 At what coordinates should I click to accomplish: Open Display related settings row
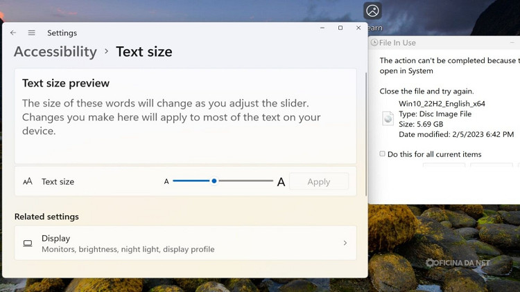[x=185, y=243]
